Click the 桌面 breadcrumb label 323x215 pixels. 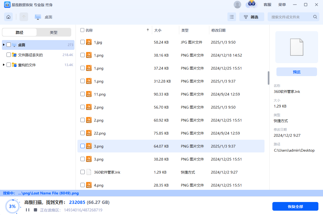48,17
